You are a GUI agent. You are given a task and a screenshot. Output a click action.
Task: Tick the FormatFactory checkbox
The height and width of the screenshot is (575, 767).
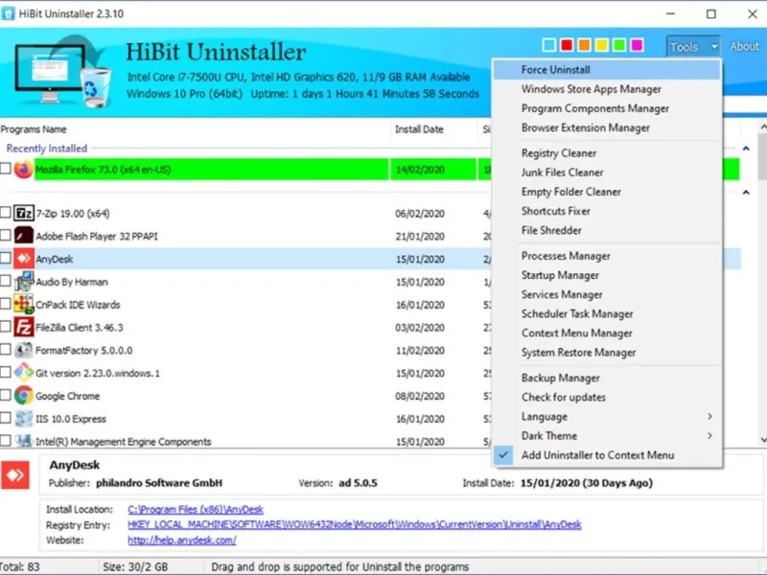6,349
